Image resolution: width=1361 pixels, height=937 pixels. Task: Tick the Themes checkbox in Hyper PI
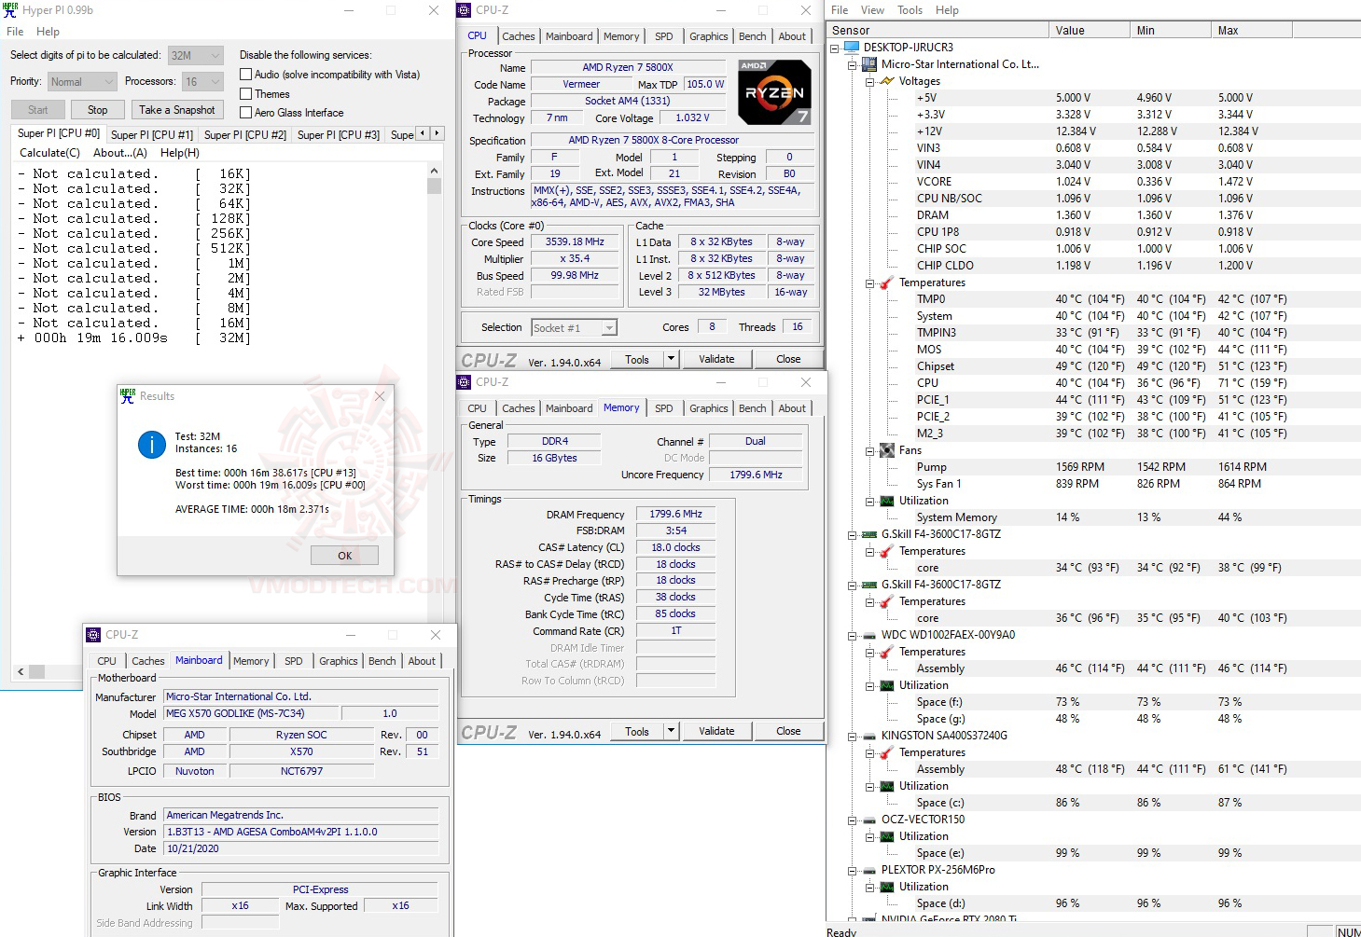coord(246,94)
